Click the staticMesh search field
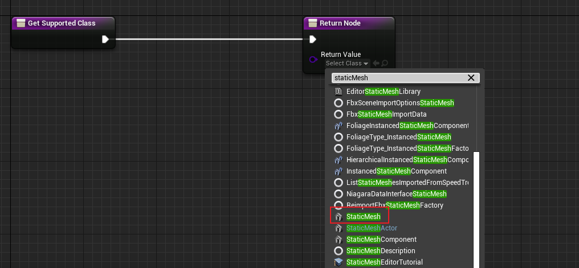The image size is (579, 268). (x=405, y=78)
